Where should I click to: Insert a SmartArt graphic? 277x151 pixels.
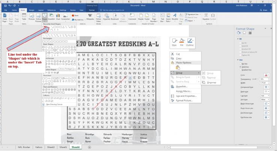[51, 16]
